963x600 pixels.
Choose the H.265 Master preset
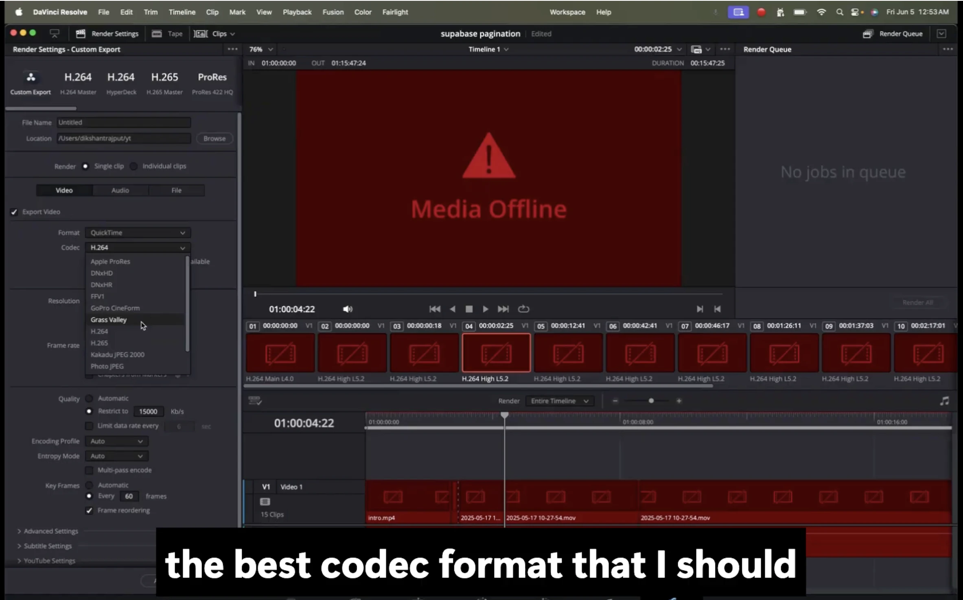[164, 83]
